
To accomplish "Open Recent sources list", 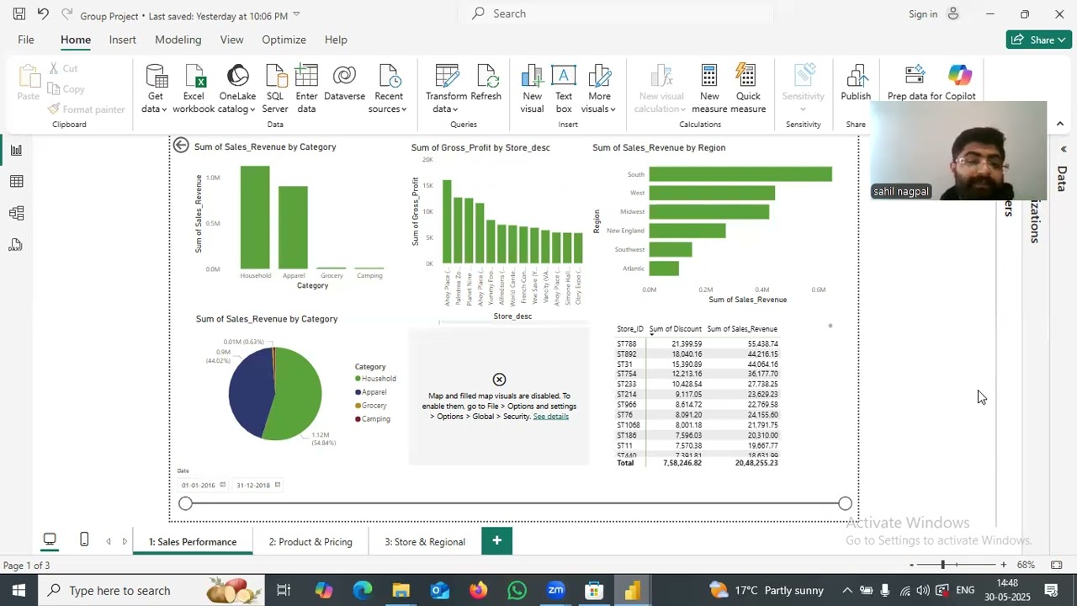I will pos(388,88).
